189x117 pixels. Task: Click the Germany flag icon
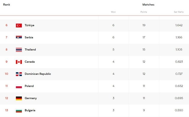tap(19, 98)
